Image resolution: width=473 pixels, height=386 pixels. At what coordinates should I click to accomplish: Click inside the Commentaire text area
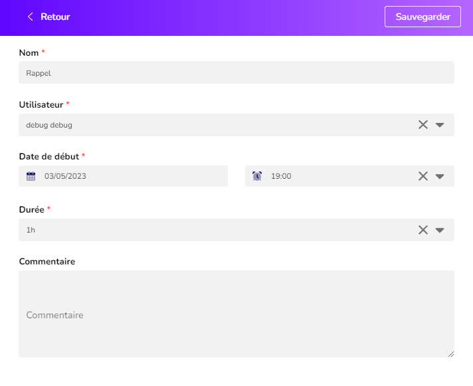tap(236, 314)
